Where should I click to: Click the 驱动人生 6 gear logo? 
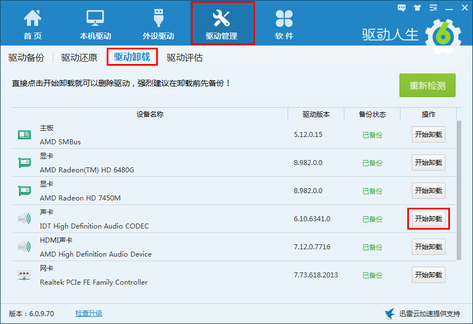[443, 36]
